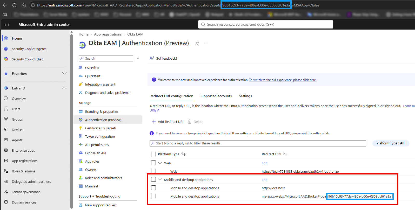The width and height of the screenshot is (415, 210).
Task: Tick the select-all checkbox in the table header
Action: click(153, 154)
